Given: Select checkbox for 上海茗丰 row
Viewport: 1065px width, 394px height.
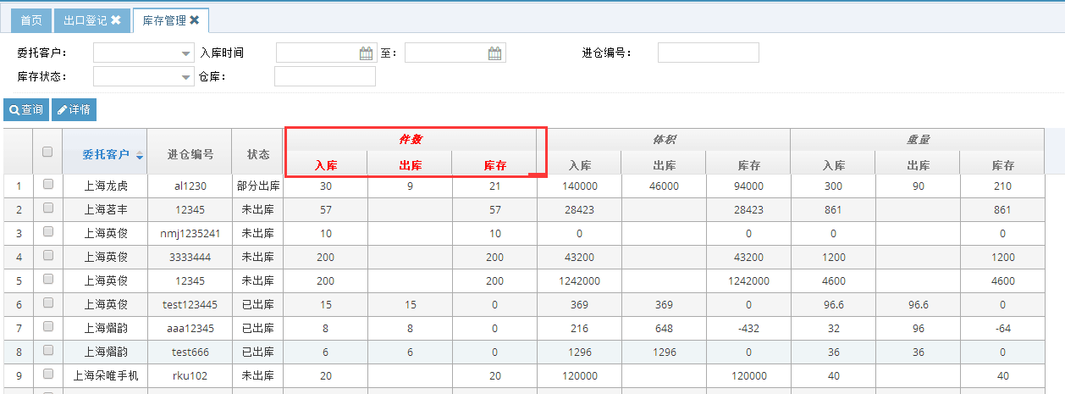Looking at the screenshot, I should [47, 208].
